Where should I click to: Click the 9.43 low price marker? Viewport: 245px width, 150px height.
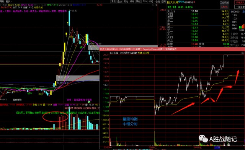pos(4,99)
